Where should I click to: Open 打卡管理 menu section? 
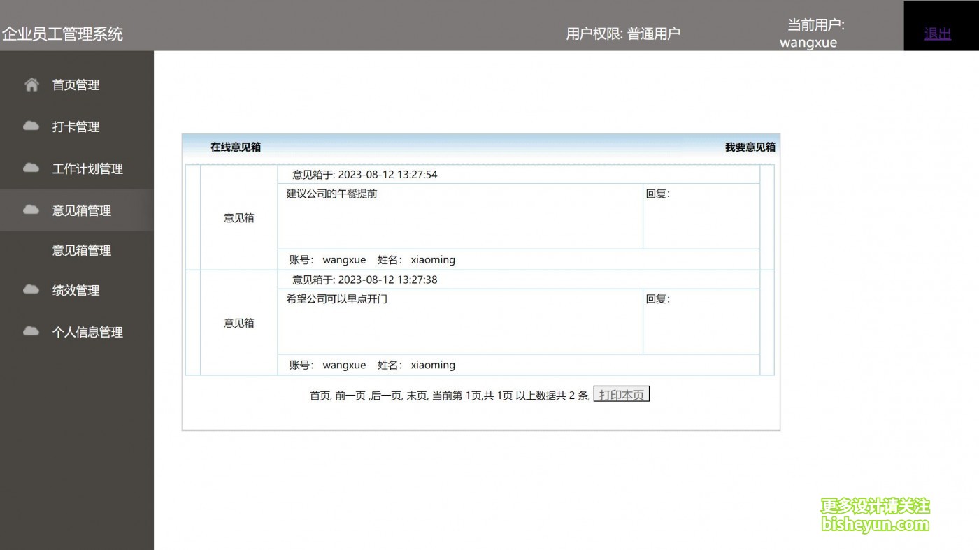pos(77,126)
